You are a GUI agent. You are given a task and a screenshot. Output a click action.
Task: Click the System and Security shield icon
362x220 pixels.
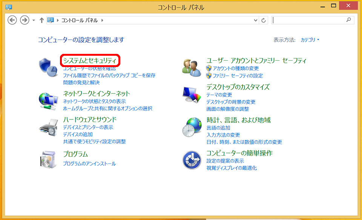48,67
